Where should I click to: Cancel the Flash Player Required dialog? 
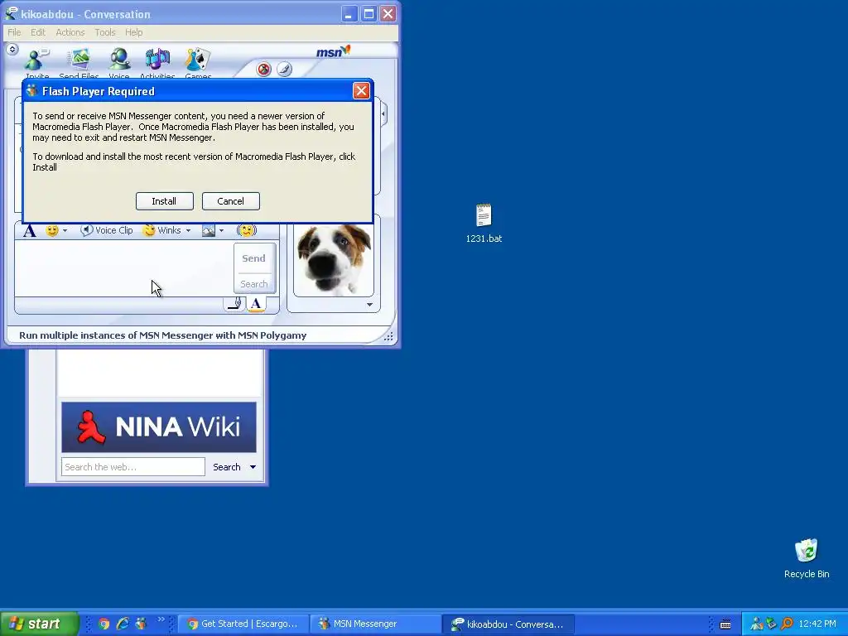point(231,201)
